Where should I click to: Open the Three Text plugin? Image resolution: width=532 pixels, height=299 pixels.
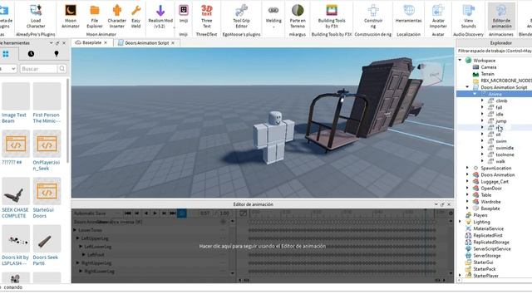pos(206,16)
